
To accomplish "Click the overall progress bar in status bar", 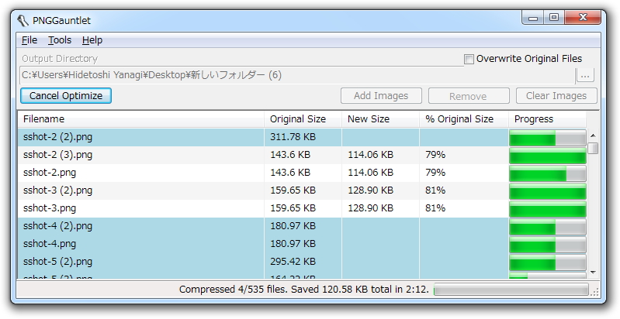I will [511, 290].
